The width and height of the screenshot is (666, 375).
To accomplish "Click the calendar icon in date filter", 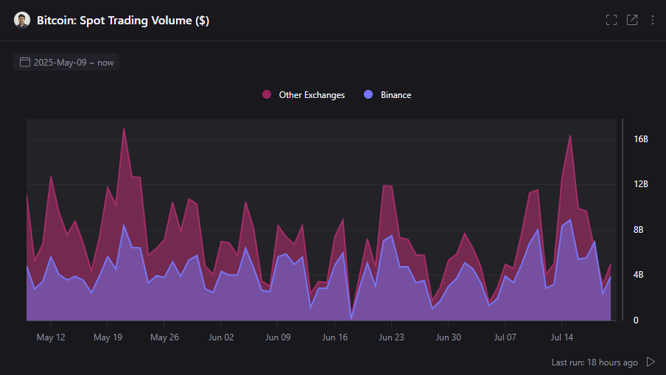I will (x=25, y=62).
